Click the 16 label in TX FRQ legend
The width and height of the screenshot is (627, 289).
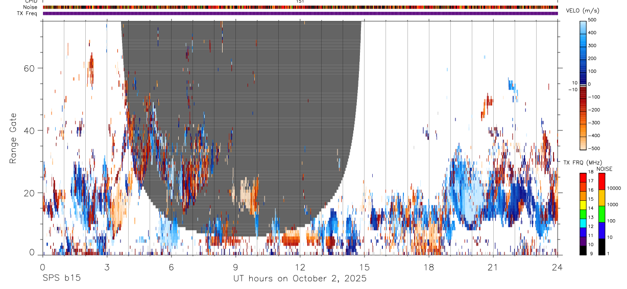591,190
